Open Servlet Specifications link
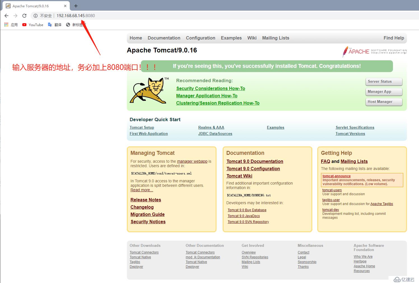Screen dimensions: 419x283 coord(355,127)
